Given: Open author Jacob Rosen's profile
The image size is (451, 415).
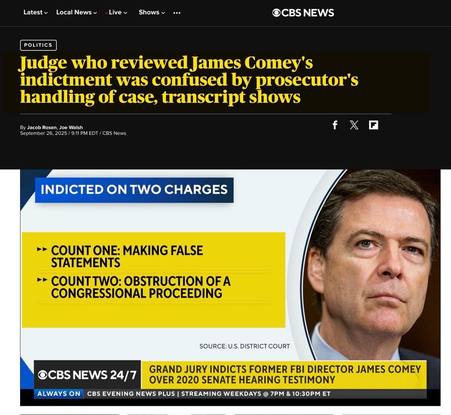Looking at the screenshot, I should (42, 127).
